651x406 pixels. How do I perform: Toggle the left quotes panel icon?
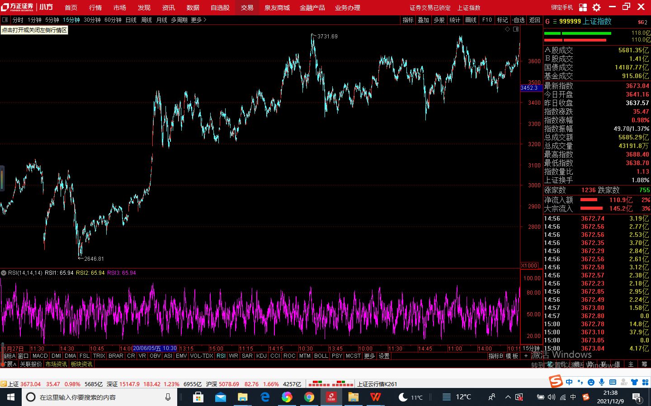(5, 20)
